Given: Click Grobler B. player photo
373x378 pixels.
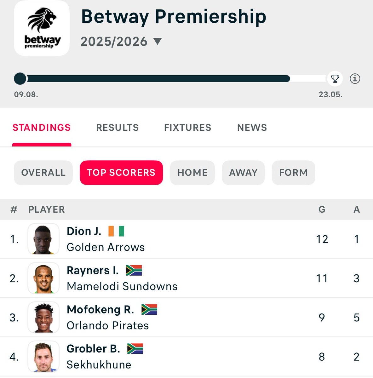Looking at the screenshot, I should click(x=43, y=356).
